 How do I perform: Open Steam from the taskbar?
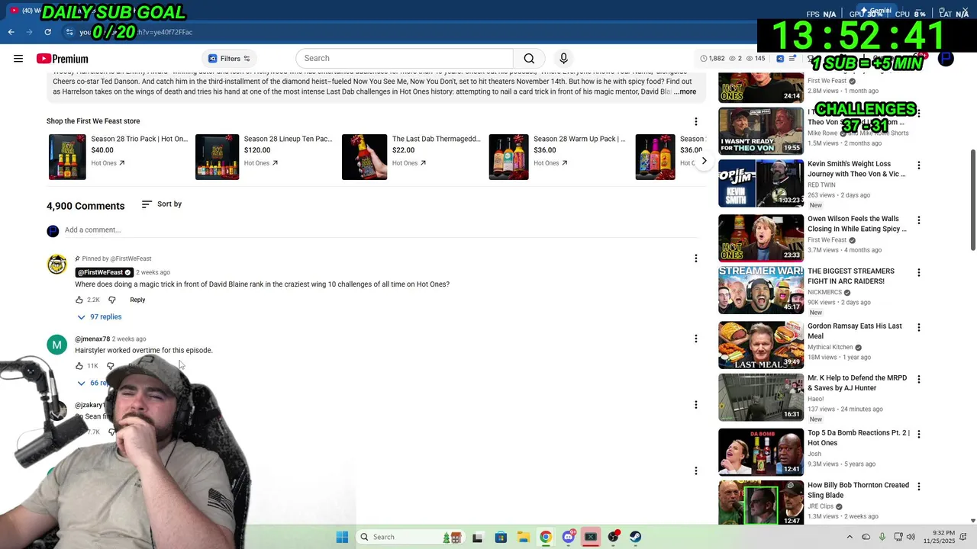pos(635,537)
